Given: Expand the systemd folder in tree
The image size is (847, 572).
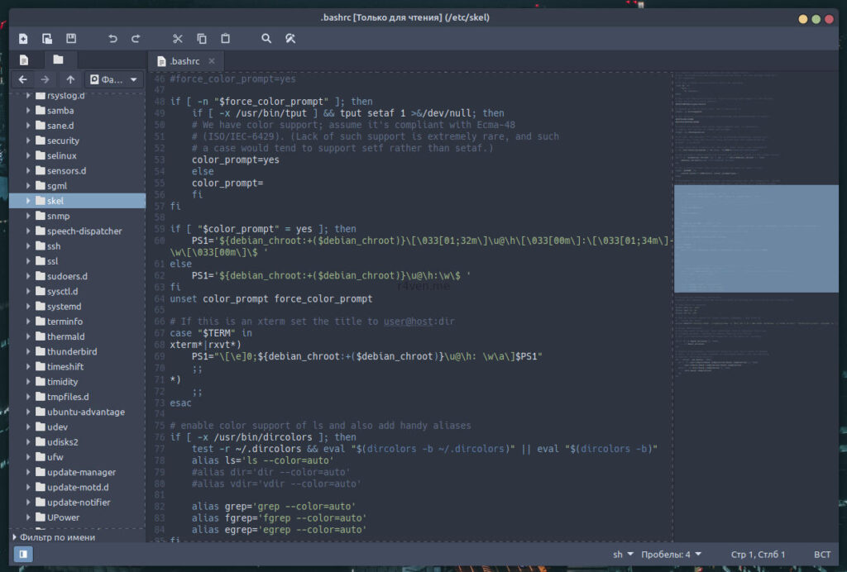Looking at the screenshot, I should pyautogui.click(x=29, y=307).
